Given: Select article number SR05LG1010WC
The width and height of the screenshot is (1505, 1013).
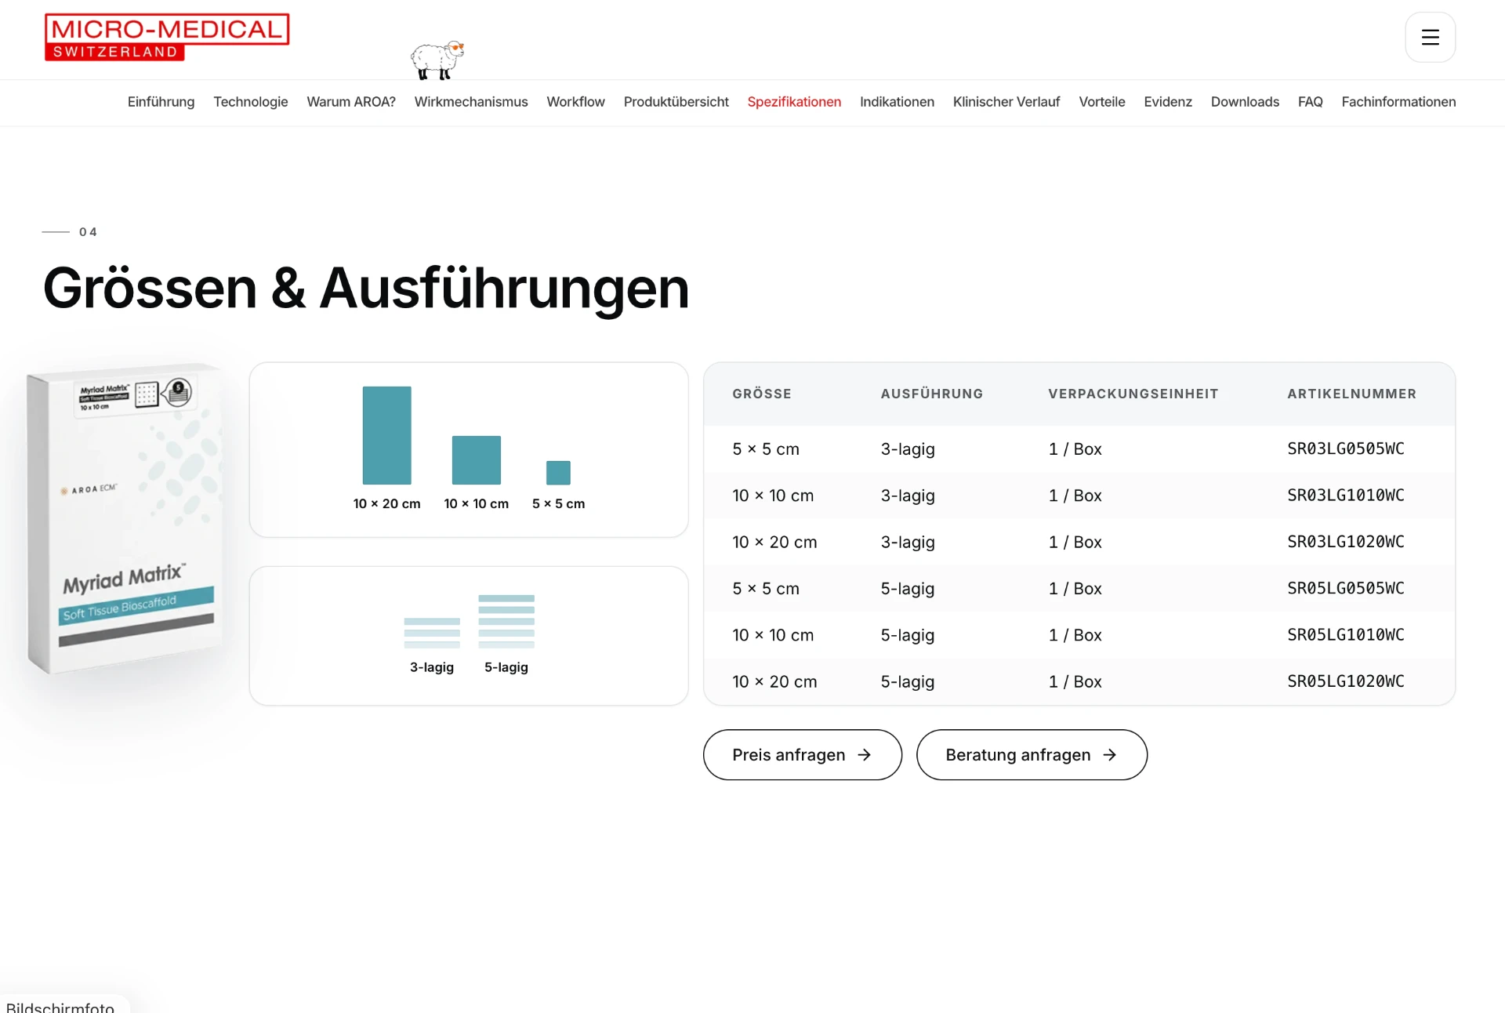Looking at the screenshot, I should [1346, 635].
